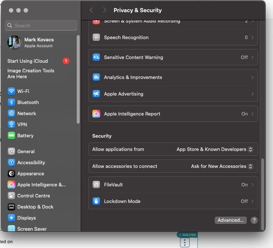Click the Privacy & Security pane scrollbar
The height and width of the screenshot is (248, 273).
coord(263,194)
